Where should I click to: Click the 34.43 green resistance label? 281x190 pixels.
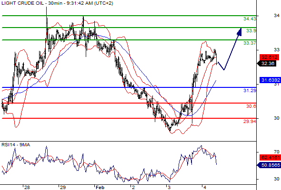(250, 19)
